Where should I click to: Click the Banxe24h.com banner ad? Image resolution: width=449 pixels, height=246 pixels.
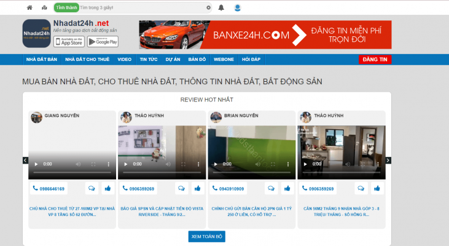click(x=265, y=34)
